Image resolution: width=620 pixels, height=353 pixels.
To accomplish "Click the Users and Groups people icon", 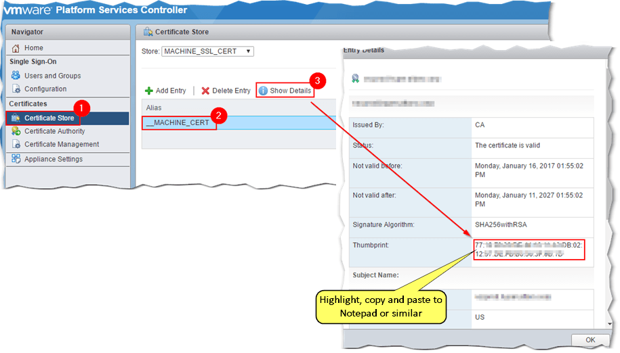I will point(16,75).
